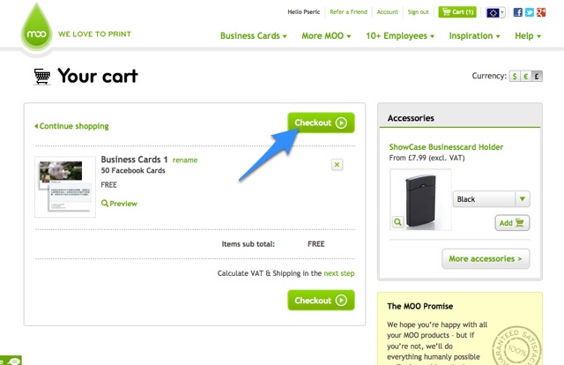The height and width of the screenshot is (365, 564).
Task: Zoom the ShowCase holder magnifier icon
Action: 397,222
